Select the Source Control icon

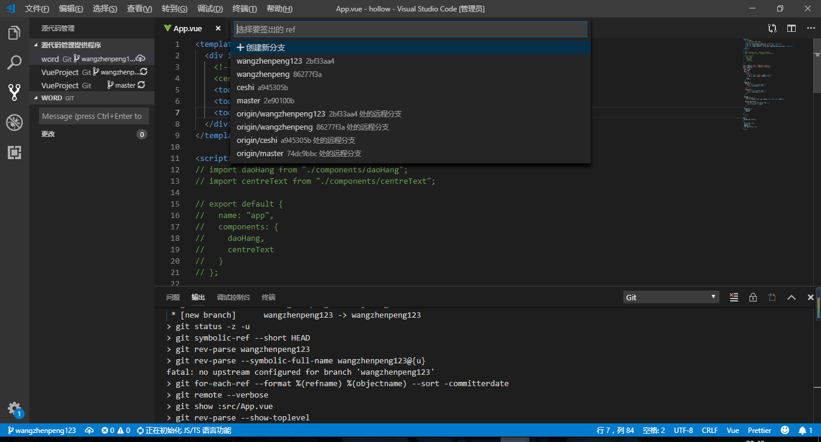click(14, 92)
